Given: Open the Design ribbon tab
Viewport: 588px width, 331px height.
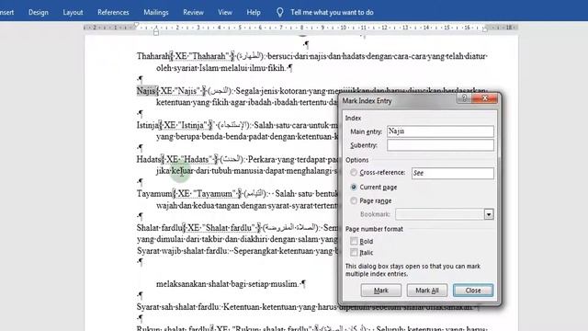Looking at the screenshot, I should click(x=39, y=12).
